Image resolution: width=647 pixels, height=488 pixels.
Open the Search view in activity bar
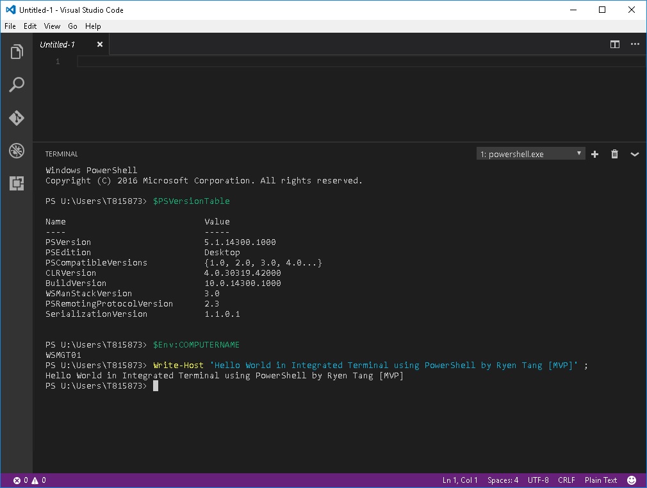17,85
